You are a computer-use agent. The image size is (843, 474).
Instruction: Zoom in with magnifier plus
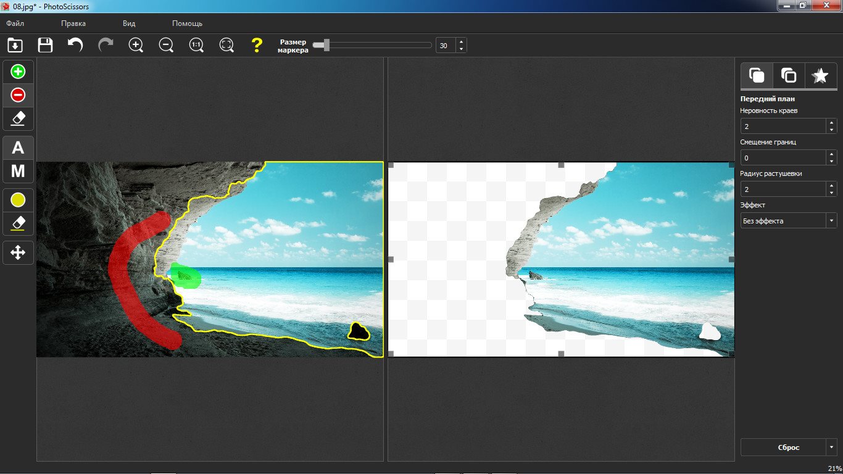(136, 45)
